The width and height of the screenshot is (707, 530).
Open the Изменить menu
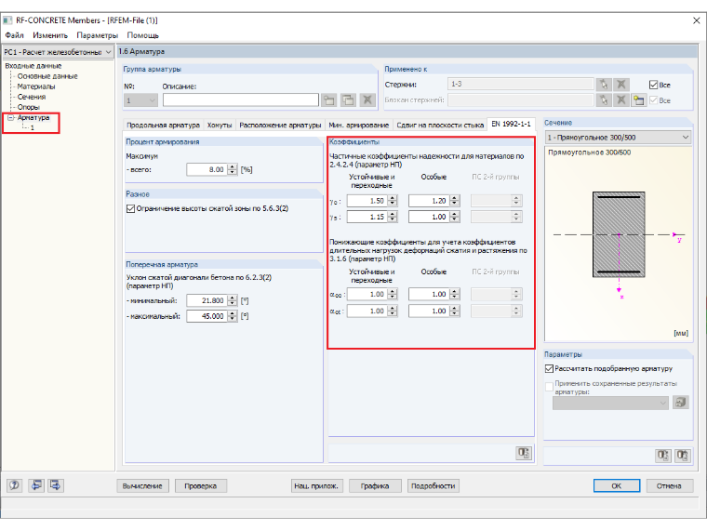tap(50, 35)
